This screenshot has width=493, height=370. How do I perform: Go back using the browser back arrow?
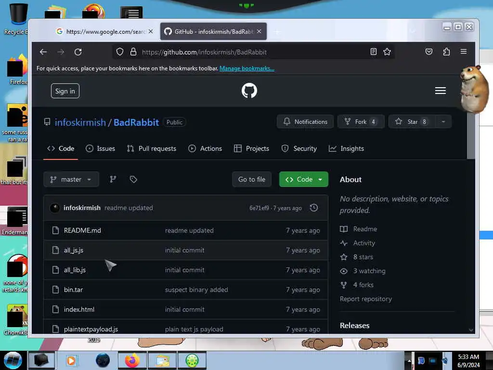[43, 52]
